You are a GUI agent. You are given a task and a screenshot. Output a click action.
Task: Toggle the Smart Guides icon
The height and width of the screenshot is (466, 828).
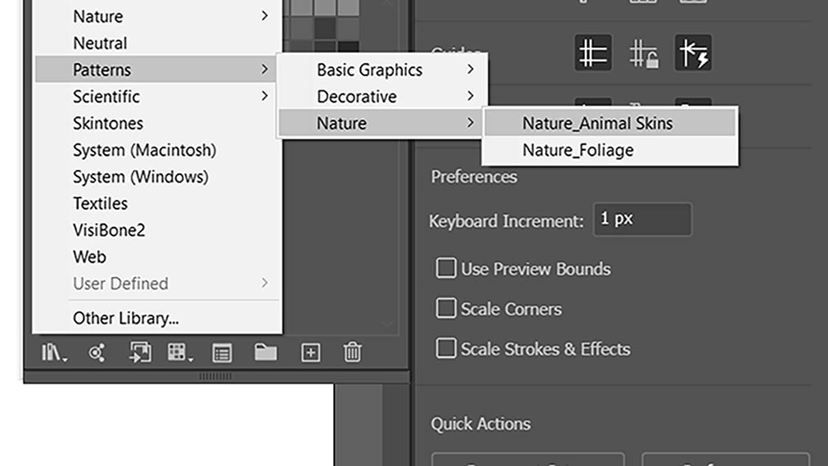(x=693, y=53)
